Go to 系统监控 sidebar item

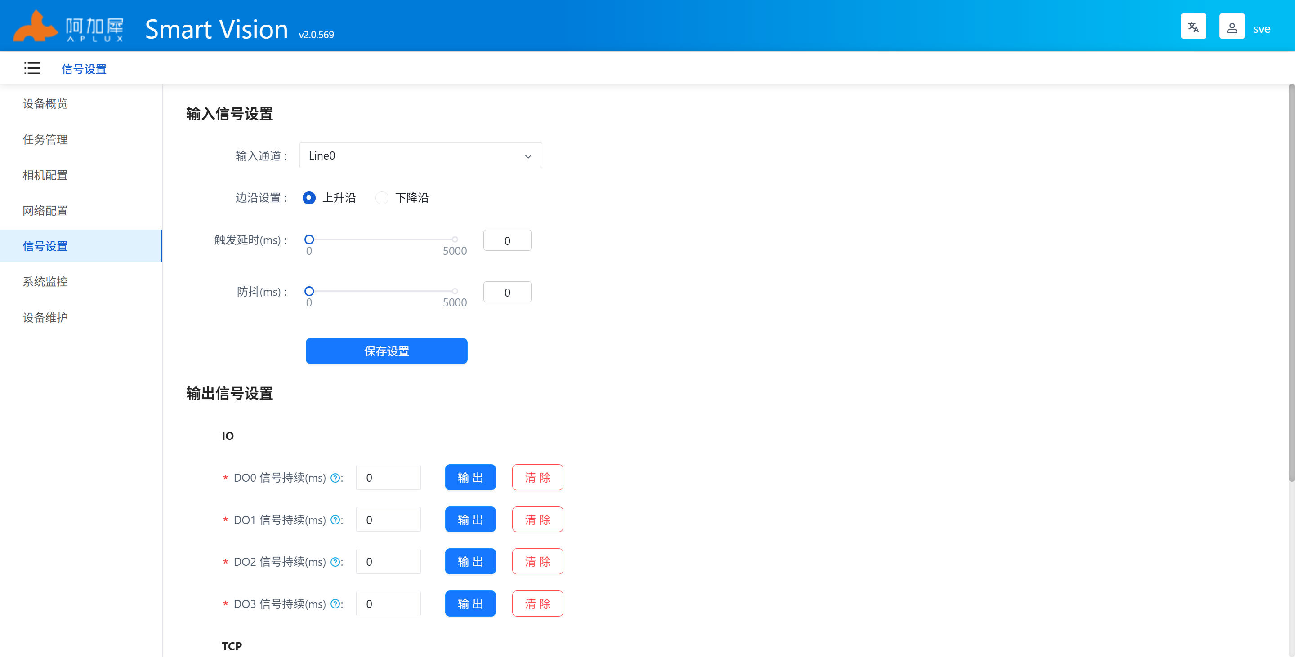pyautogui.click(x=45, y=282)
